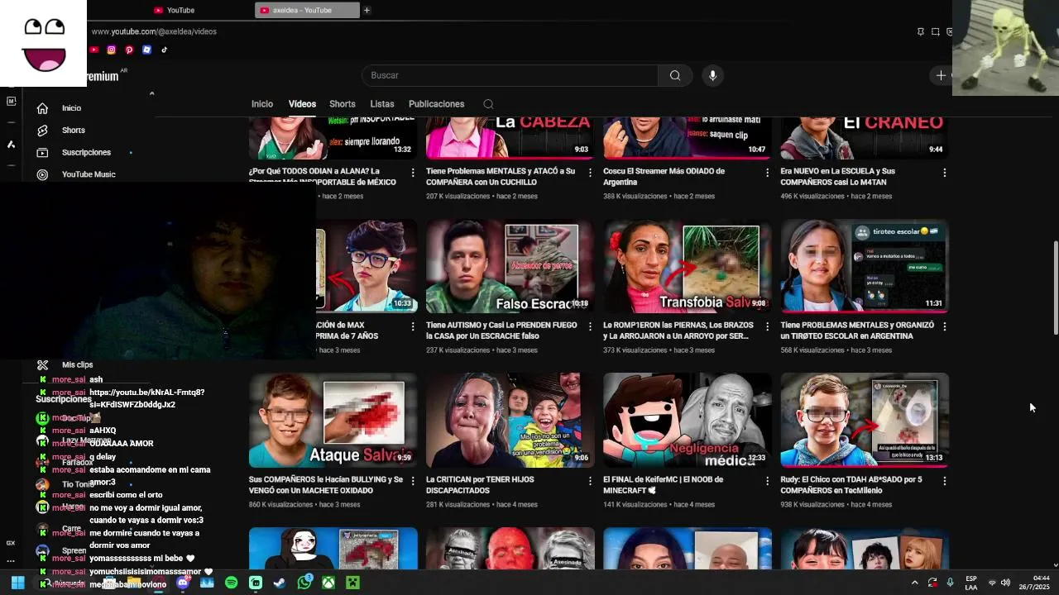
Task: Open options for '¿Por Qué TODOS ODIAN a ALANA' video
Action: (413, 173)
